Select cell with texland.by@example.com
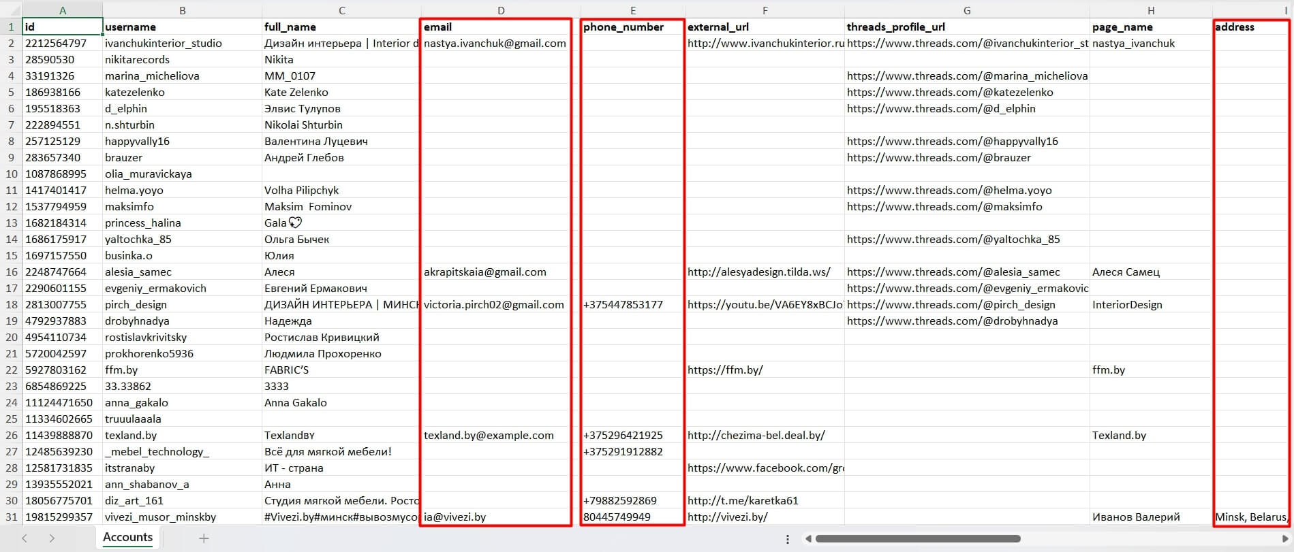 (x=501, y=435)
